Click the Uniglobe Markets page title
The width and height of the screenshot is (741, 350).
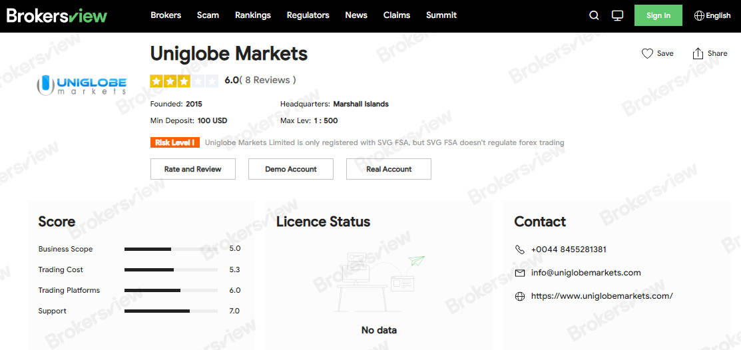tap(229, 54)
